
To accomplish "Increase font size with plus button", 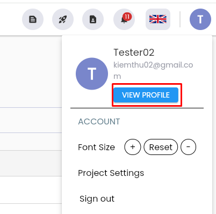I will (133, 147).
